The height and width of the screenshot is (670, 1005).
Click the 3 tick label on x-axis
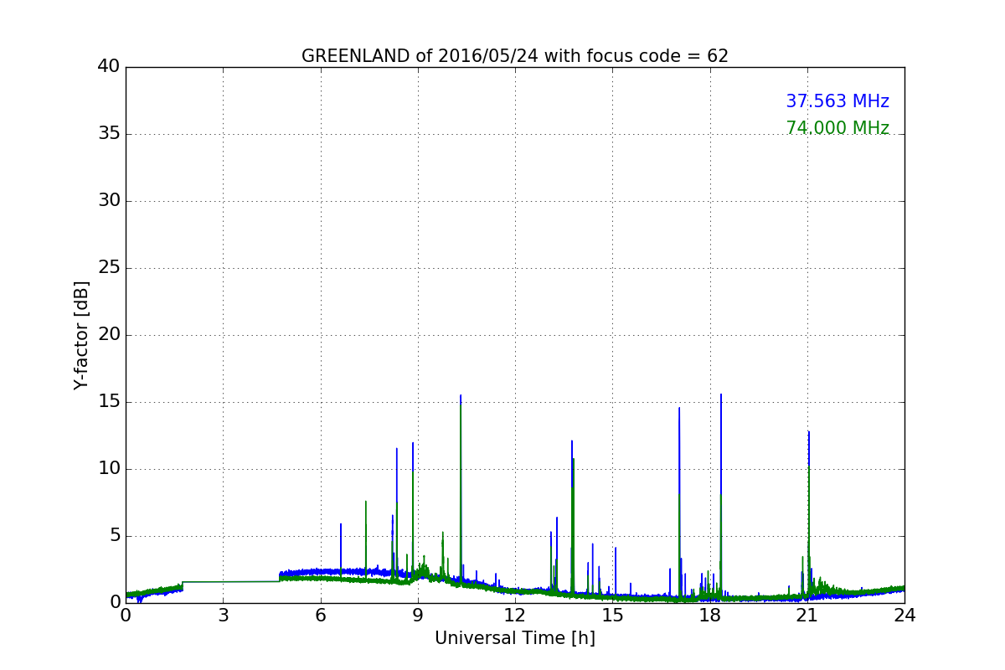click(x=223, y=616)
